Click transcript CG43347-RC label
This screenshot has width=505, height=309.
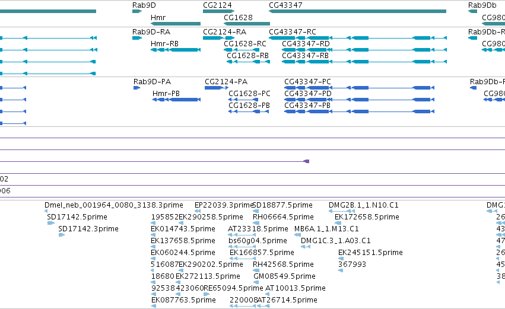point(293,32)
